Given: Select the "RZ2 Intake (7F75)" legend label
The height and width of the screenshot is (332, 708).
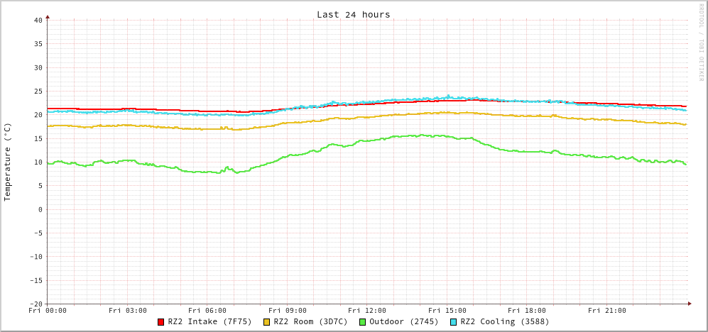Looking at the screenshot, I should click(209, 321).
